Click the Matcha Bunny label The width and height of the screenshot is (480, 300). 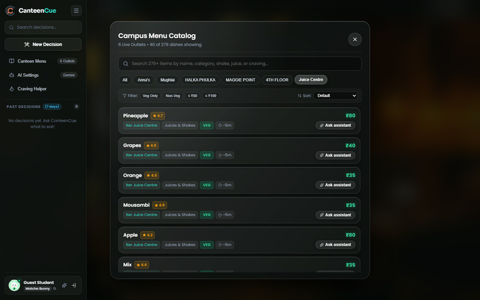38,289
